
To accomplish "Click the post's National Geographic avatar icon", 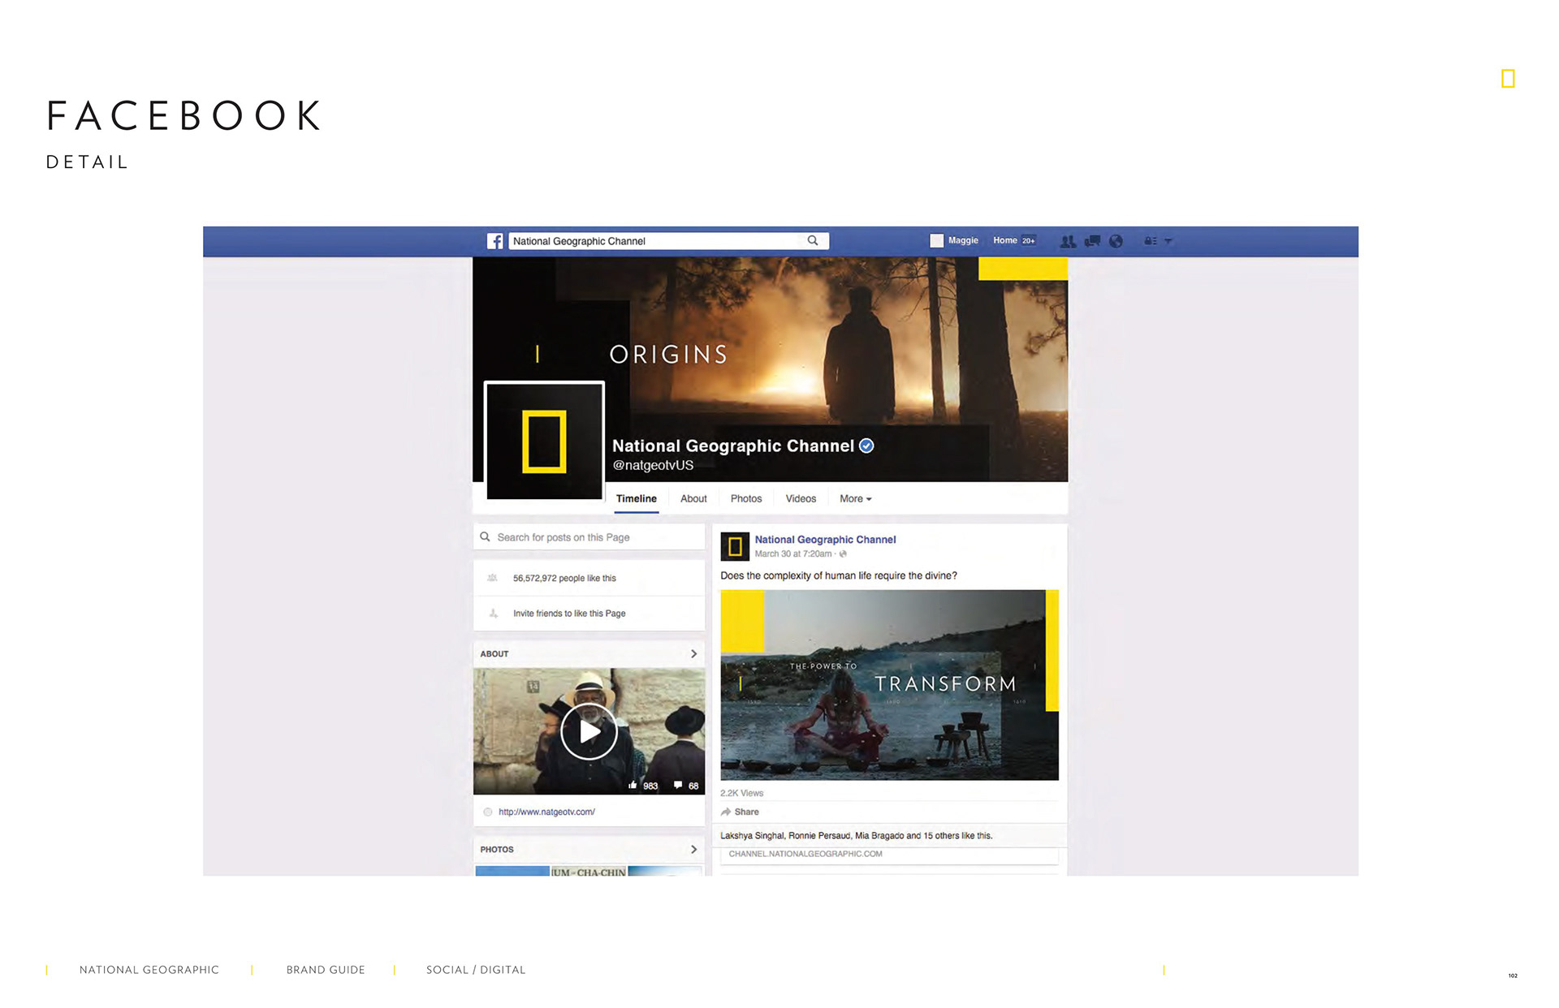I will point(735,546).
